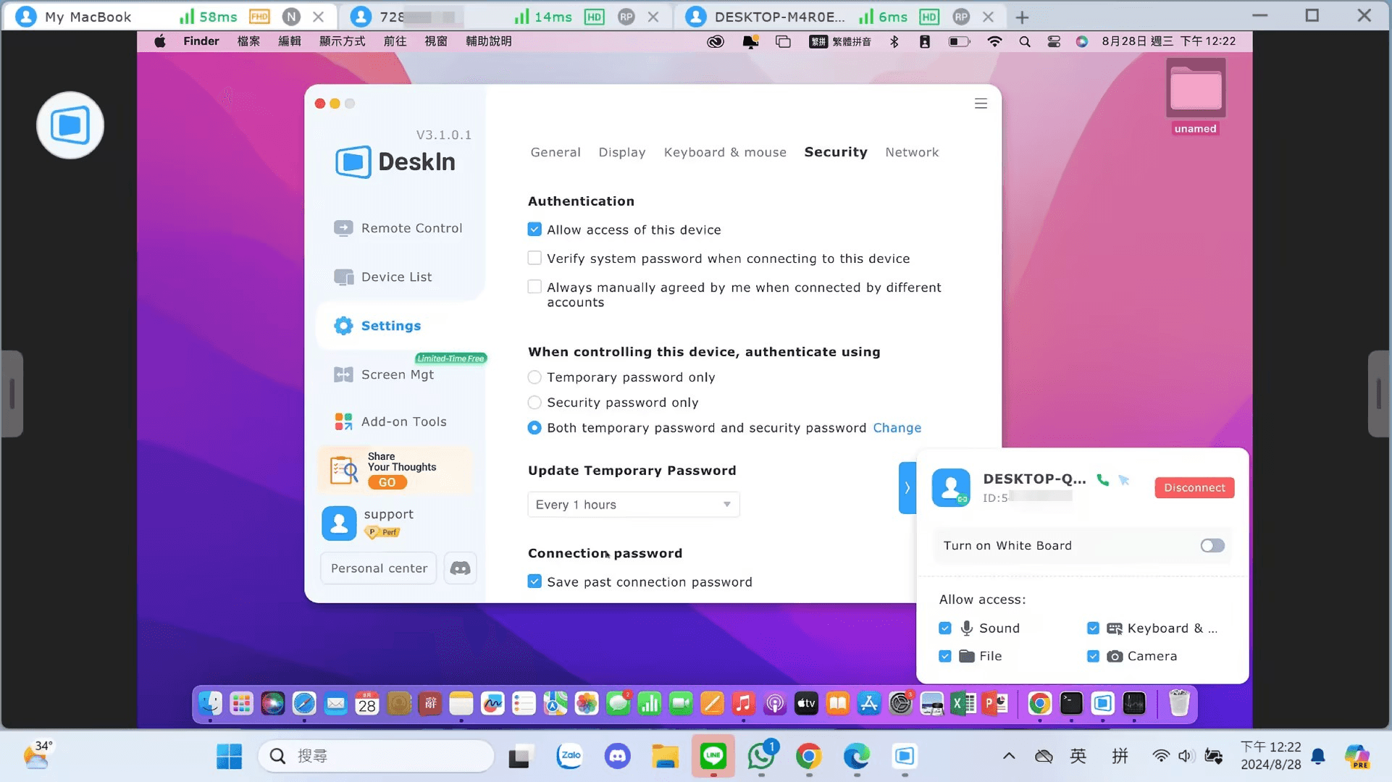Screen dimensions: 1392x782
Task: Launch FaceTime from the dock
Action: click(681, 703)
